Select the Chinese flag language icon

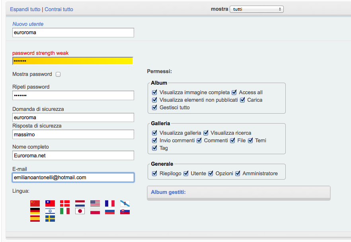pyautogui.click(x=35, y=203)
